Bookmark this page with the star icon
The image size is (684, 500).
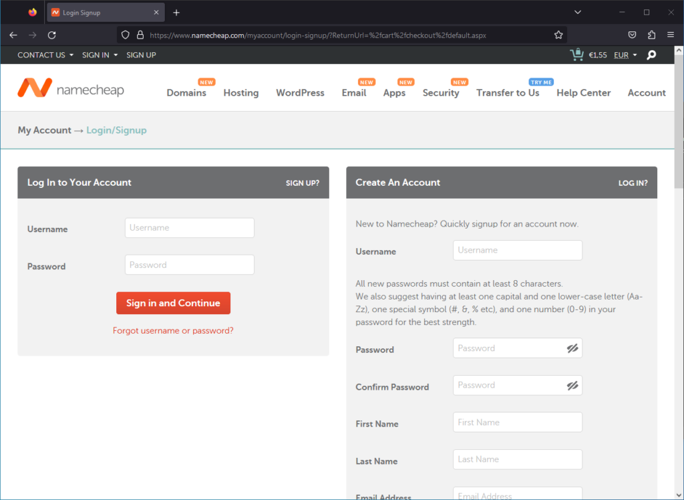558,35
